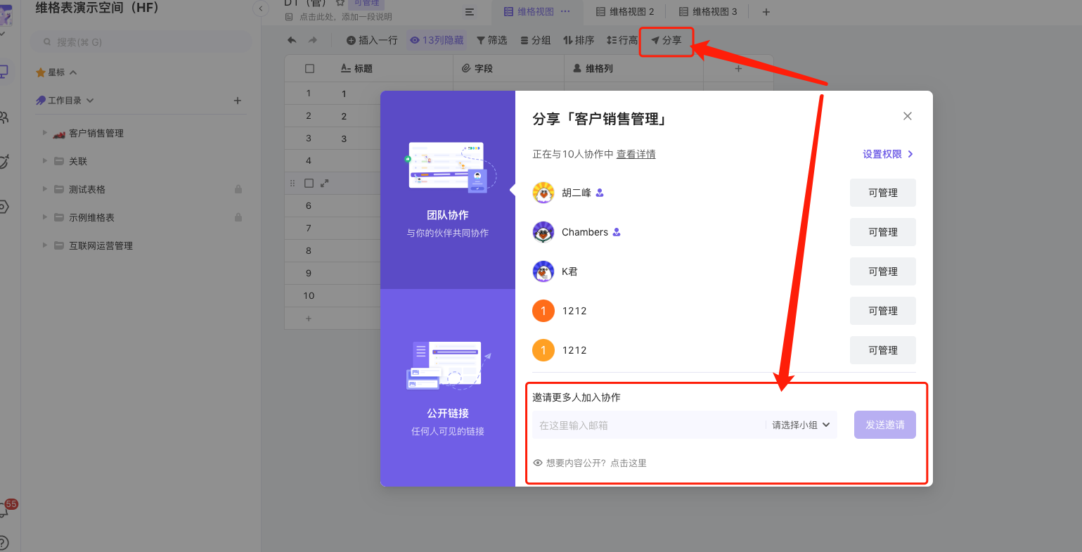Click the undo arrow in the toolbar

(292, 40)
